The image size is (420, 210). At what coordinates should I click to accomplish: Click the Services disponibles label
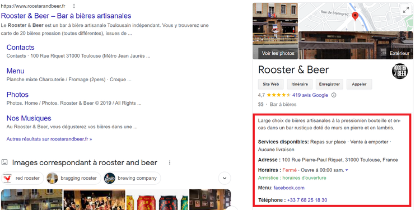(283, 142)
